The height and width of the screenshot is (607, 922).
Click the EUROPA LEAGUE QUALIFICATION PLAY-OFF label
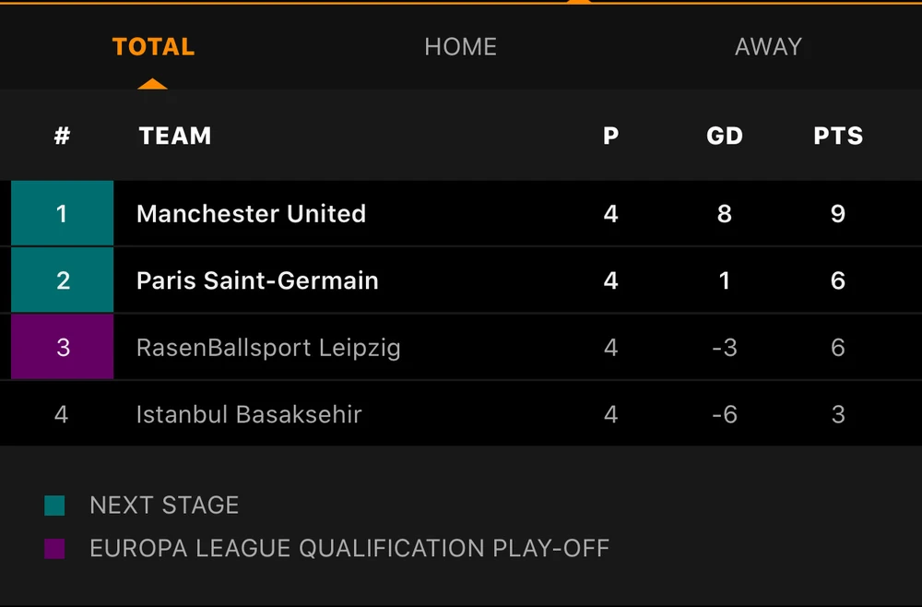[349, 549]
